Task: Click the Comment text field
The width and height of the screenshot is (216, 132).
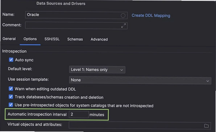Action: point(76,25)
